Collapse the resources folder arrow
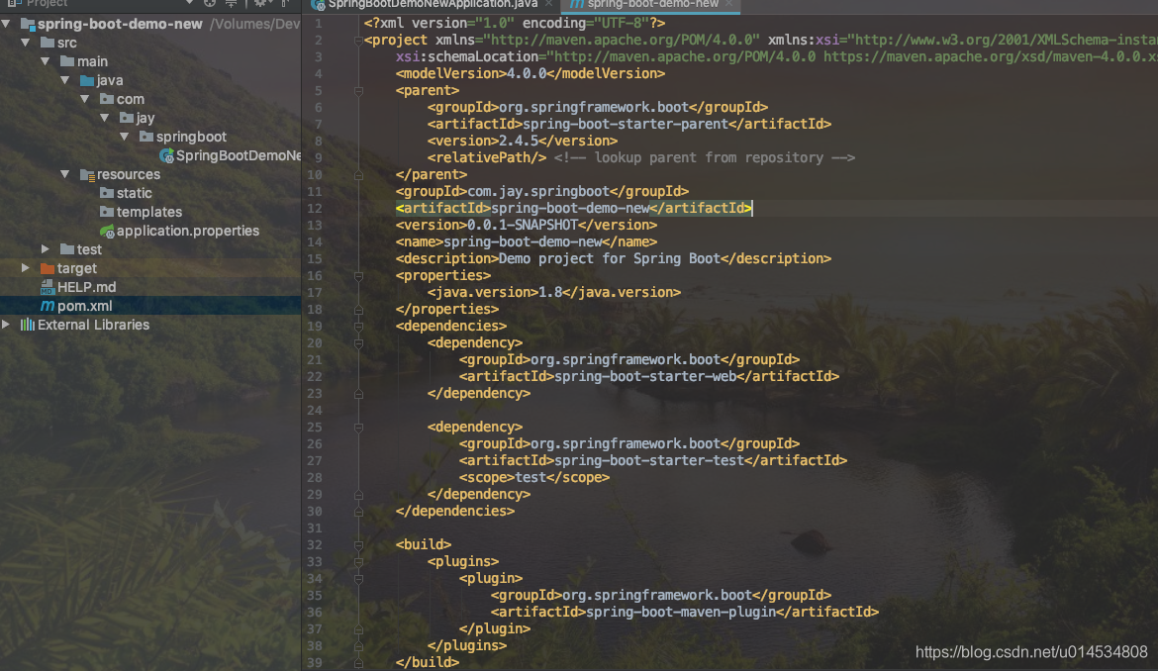1158x671 pixels. tap(65, 174)
